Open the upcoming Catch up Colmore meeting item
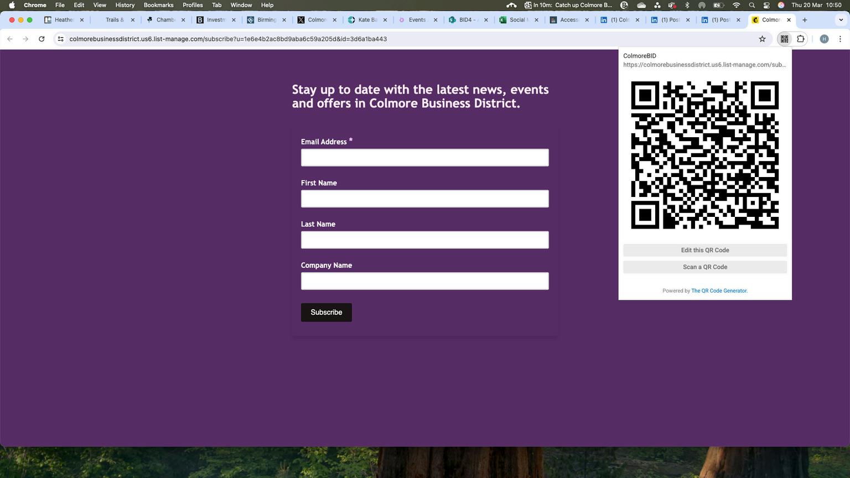 coord(568,5)
